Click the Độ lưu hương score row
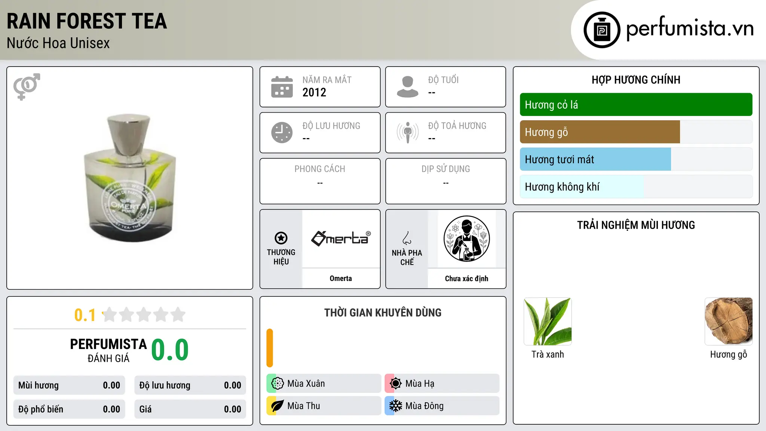The width and height of the screenshot is (766, 431). pos(190,385)
